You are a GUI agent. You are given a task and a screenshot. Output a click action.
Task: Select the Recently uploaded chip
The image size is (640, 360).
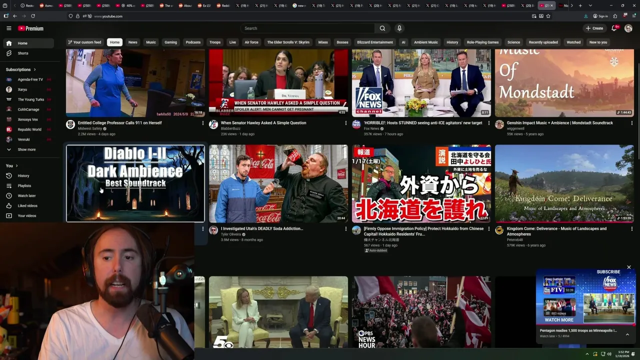tap(543, 42)
